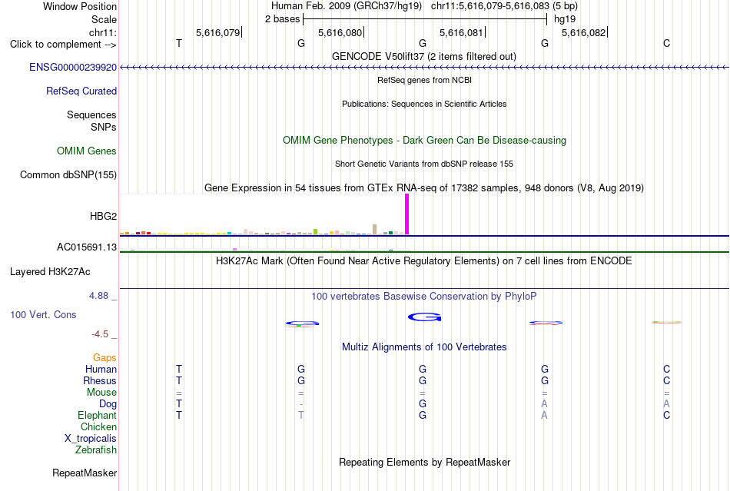
Task: Click the AC015691.13 expression track label
Action: (87, 247)
